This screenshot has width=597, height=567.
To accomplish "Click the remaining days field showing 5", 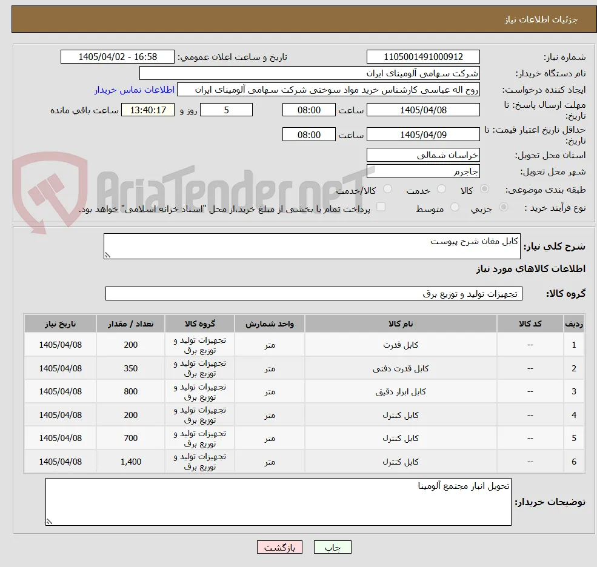I will coord(226,110).
